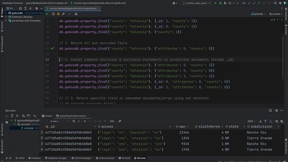The width and height of the screenshot is (288, 162).
Task: Open Python Packages tool window
Action: click(x=81, y=158)
